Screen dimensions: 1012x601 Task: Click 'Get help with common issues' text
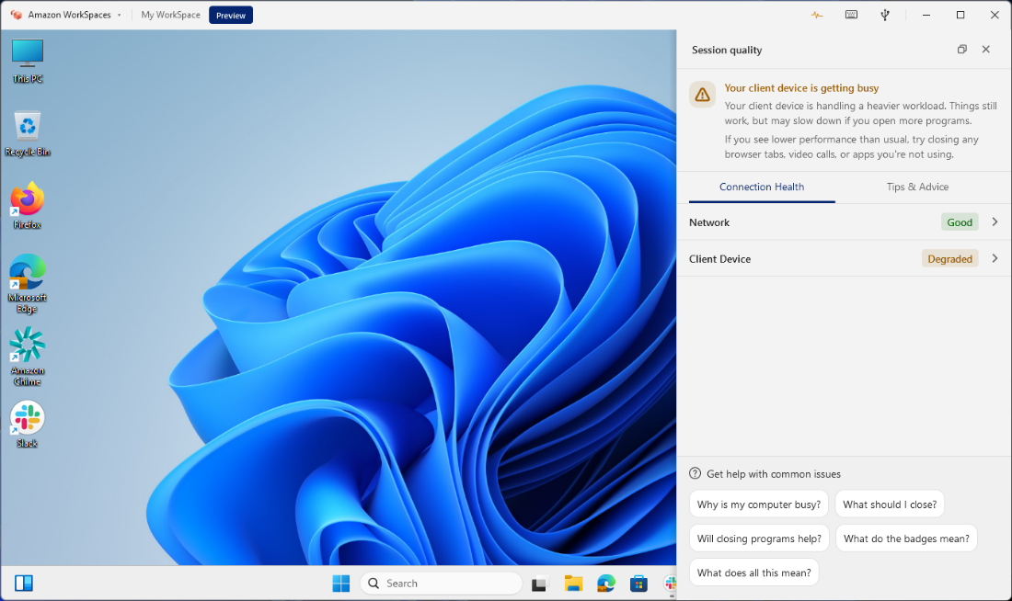point(773,474)
